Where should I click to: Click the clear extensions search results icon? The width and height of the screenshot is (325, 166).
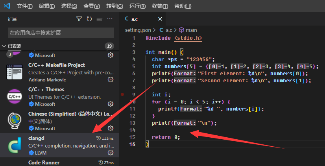pyautogui.click(x=100, y=19)
